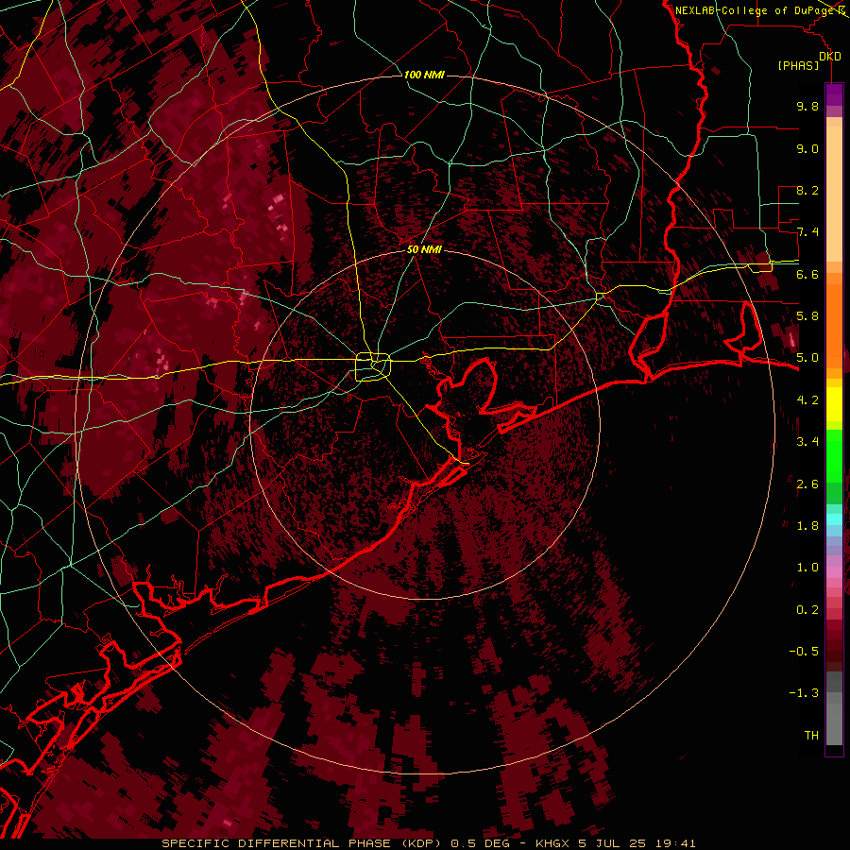
Task: Pick the cyan segment of the color bar
Action: coord(834,519)
